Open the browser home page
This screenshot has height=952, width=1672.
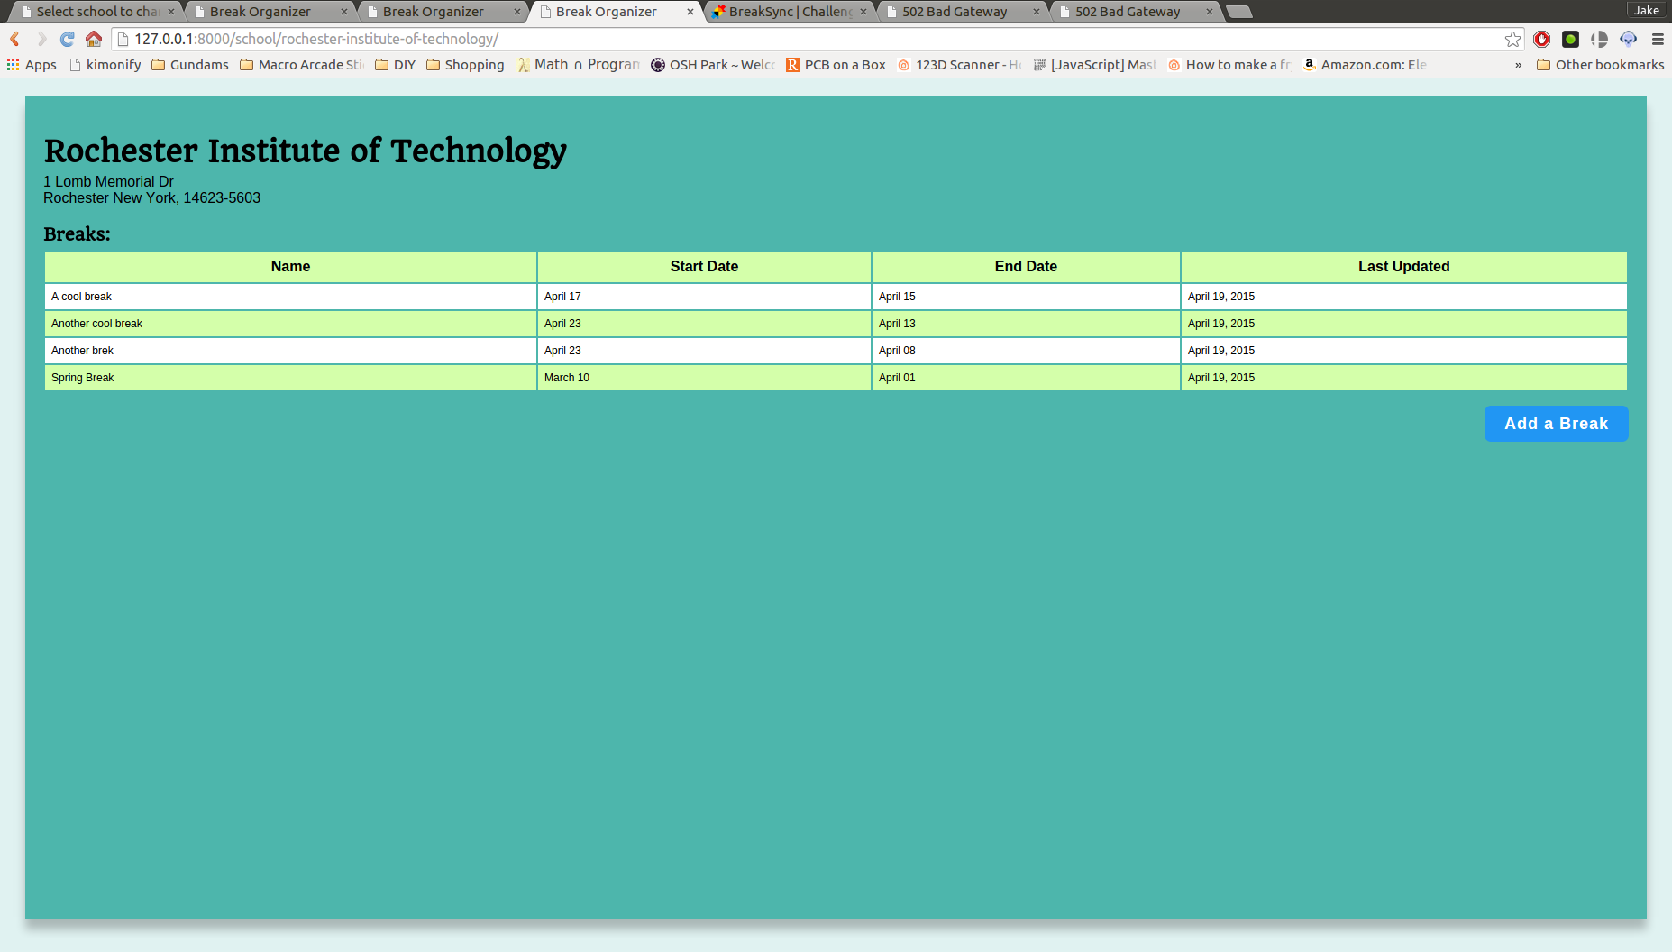click(x=94, y=39)
